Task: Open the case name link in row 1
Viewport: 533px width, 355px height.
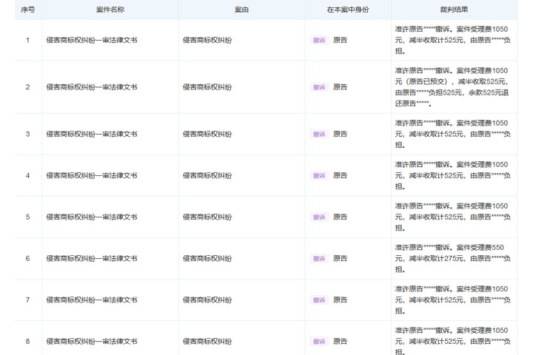Action: [92, 40]
